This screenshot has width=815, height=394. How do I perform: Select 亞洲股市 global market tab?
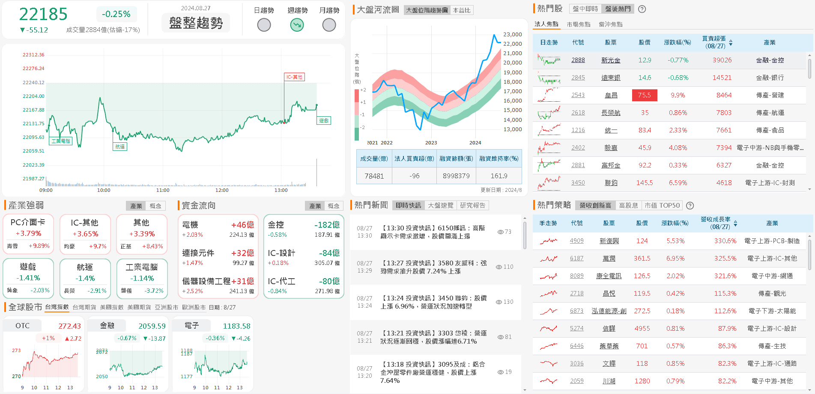(x=167, y=308)
